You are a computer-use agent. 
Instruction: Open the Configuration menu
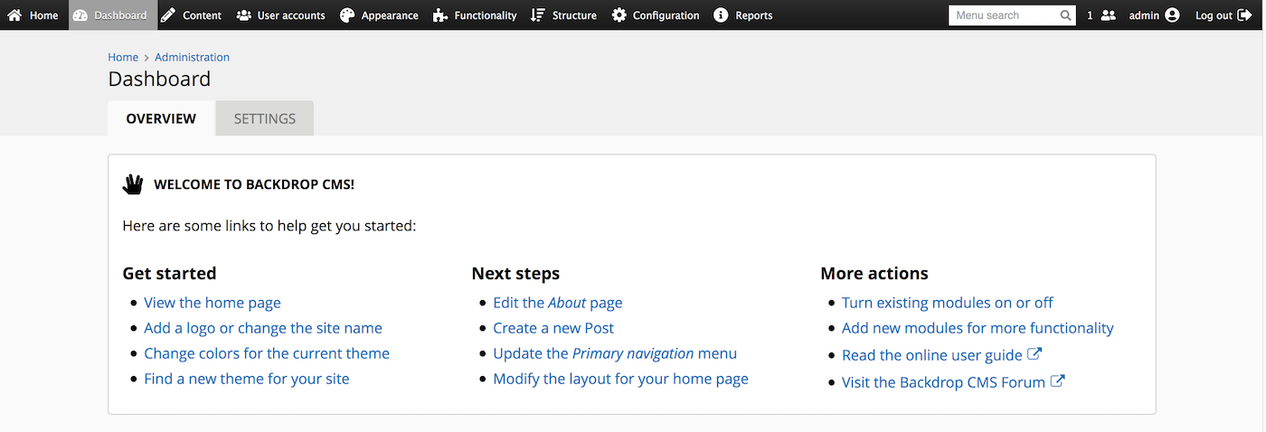[x=656, y=15]
